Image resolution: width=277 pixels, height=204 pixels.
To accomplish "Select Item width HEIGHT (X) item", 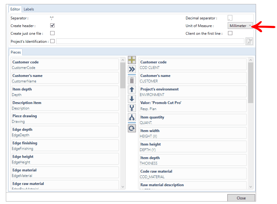I will pyautogui.click(x=193, y=133).
